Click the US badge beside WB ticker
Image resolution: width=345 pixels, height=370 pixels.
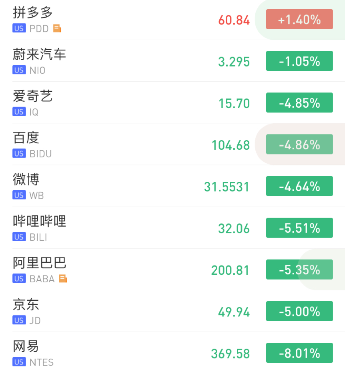[x=19, y=195]
